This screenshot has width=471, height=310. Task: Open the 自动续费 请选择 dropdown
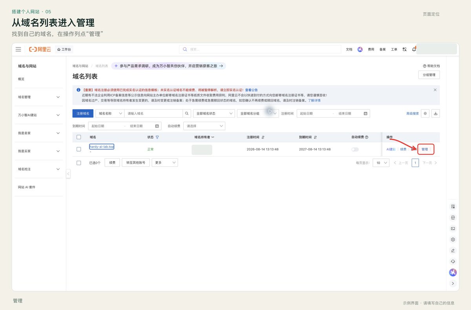pyautogui.click(x=204, y=126)
